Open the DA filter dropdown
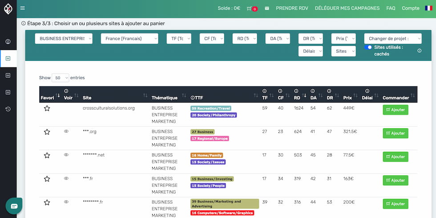436x218 pixels. point(278,39)
